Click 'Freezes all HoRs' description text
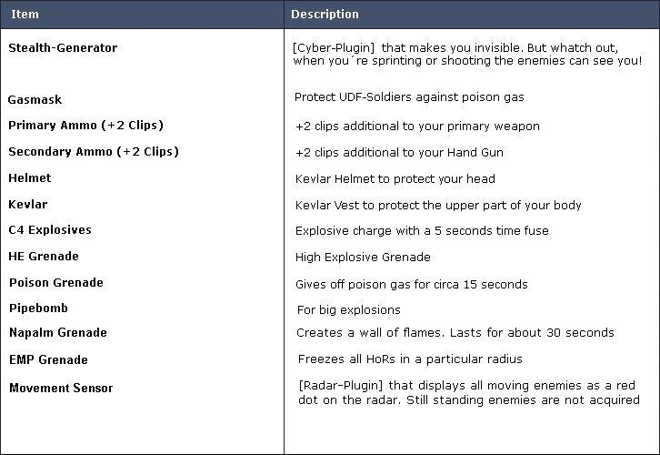 410,359
